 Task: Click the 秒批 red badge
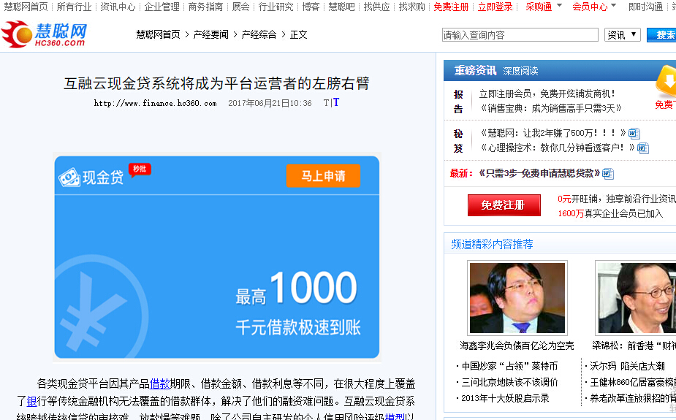tap(140, 169)
